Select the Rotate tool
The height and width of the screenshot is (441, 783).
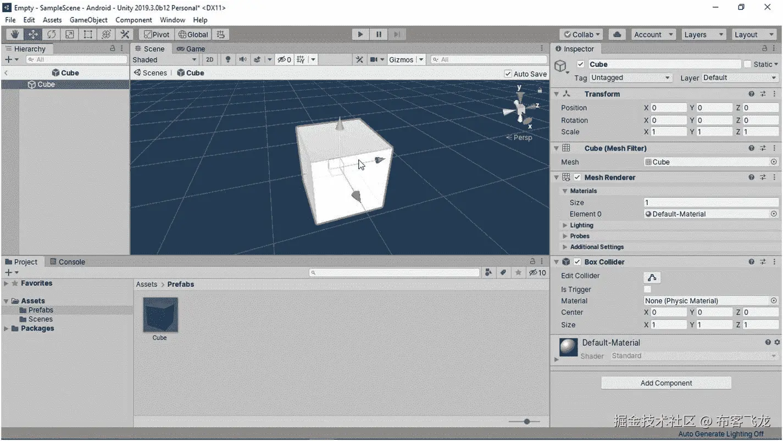click(x=51, y=34)
